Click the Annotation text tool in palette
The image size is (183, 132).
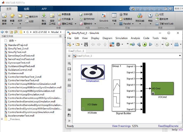point(69,80)
